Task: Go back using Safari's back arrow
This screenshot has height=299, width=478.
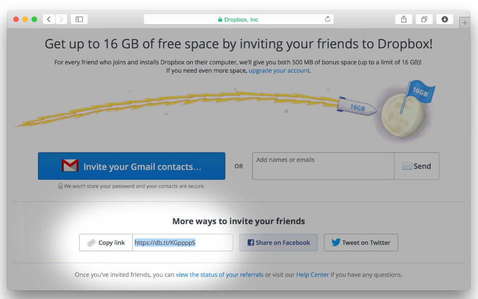Action: coord(49,19)
